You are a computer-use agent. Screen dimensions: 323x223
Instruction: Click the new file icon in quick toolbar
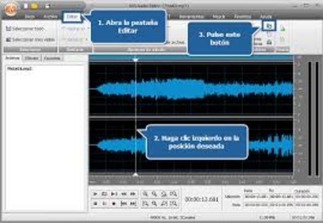pos(26,6)
